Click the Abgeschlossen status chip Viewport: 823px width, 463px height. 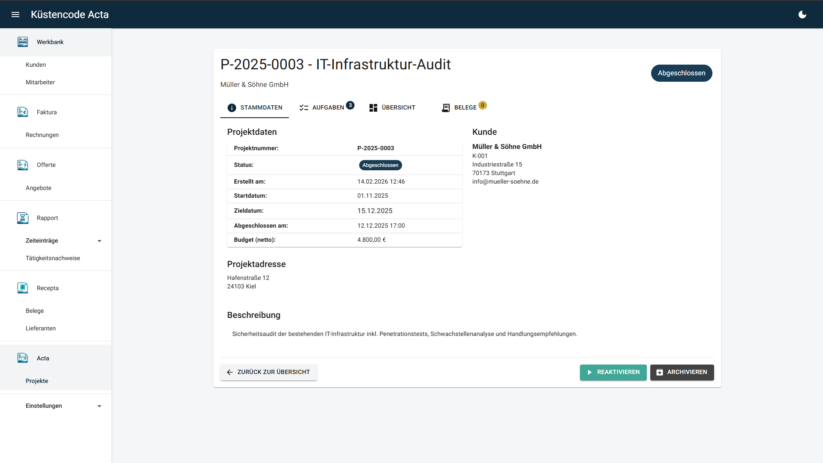(380, 165)
